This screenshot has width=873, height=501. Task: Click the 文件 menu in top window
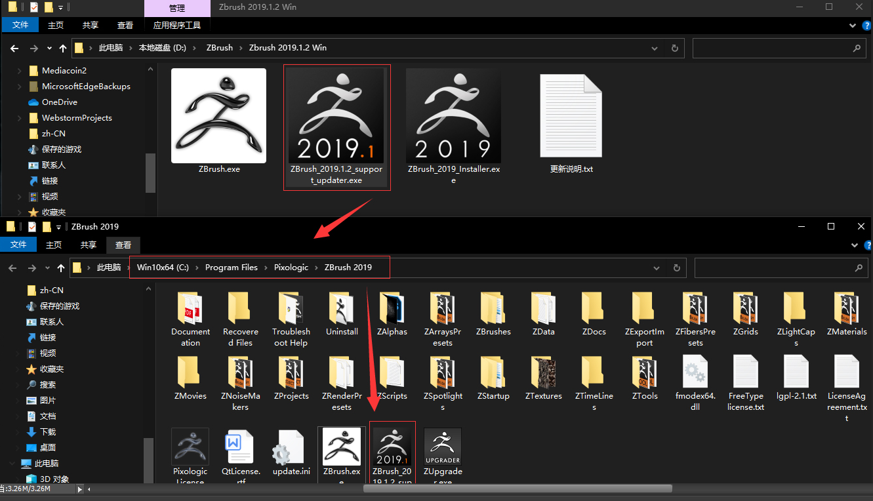click(20, 26)
